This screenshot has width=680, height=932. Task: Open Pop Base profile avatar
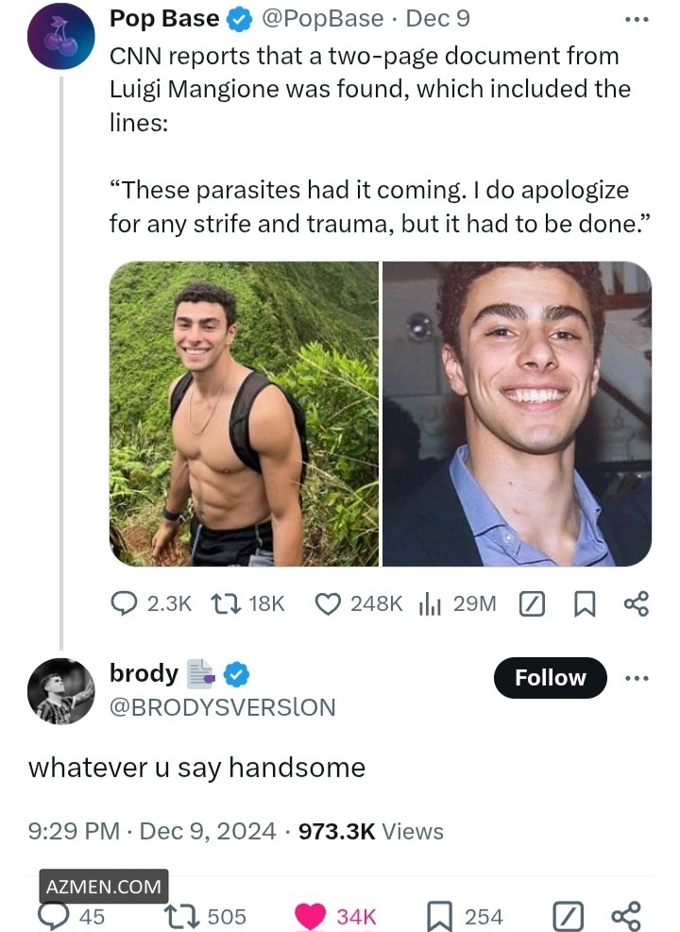point(61,35)
